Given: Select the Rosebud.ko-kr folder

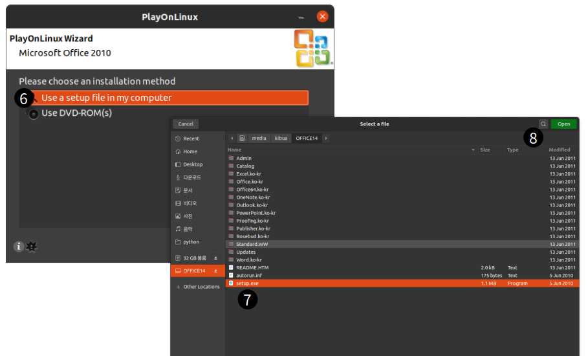Looking at the screenshot, I should (402, 236).
